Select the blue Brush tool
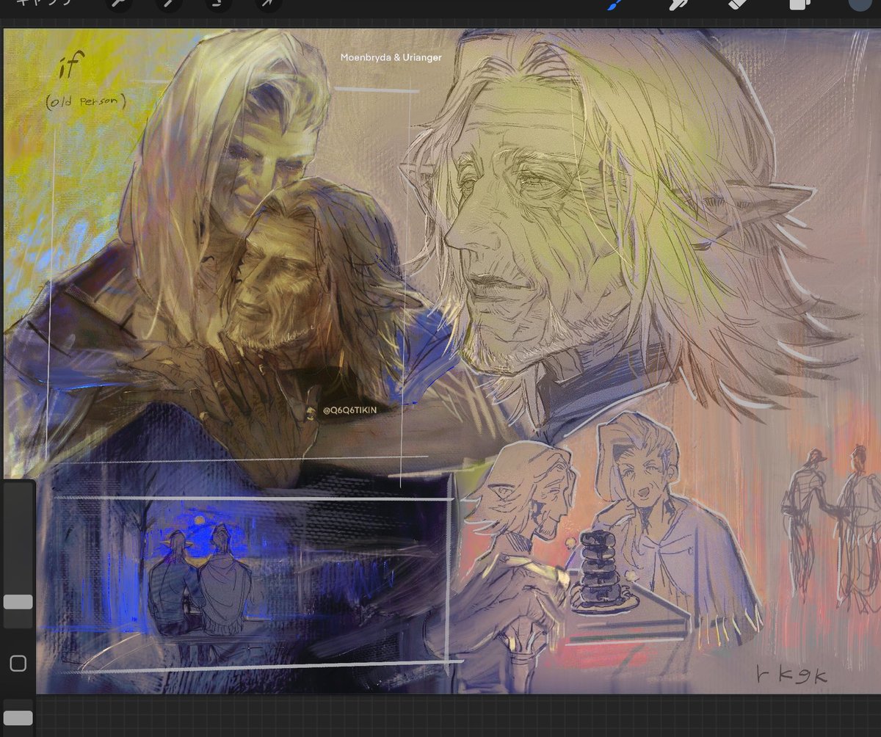This screenshot has height=737, width=881. pos(613,4)
